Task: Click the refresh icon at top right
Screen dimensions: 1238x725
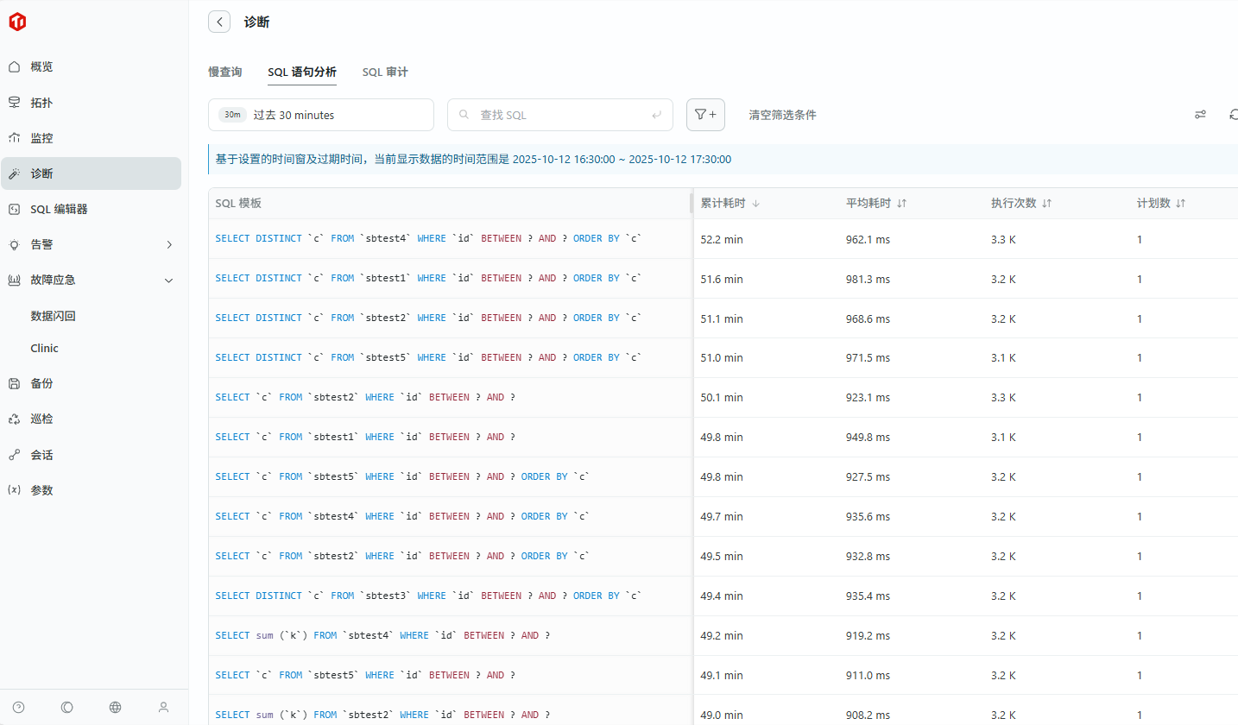Action: click(1233, 115)
